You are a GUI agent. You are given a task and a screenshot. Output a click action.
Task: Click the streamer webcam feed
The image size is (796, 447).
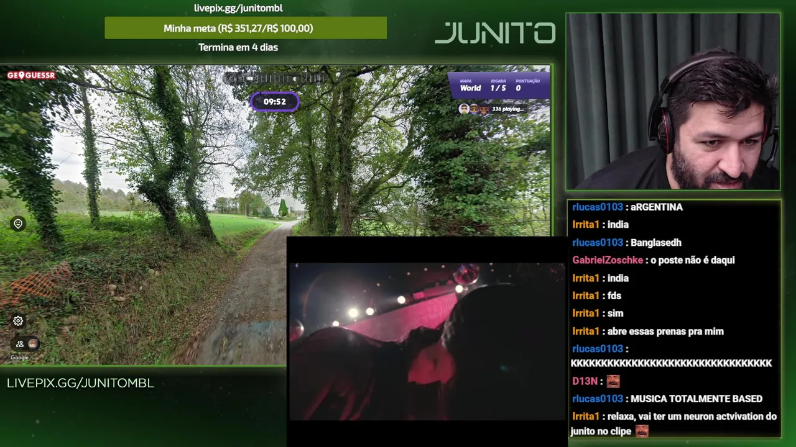coord(673,101)
